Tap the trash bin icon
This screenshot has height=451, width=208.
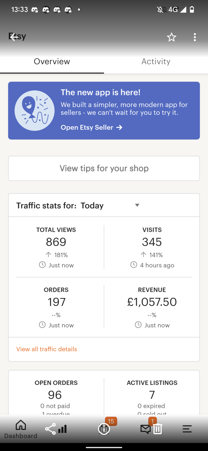tap(158, 429)
